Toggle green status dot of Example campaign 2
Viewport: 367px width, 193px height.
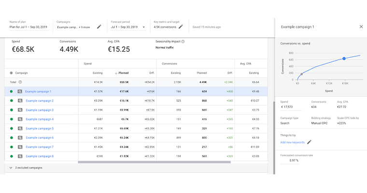click(11, 101)
